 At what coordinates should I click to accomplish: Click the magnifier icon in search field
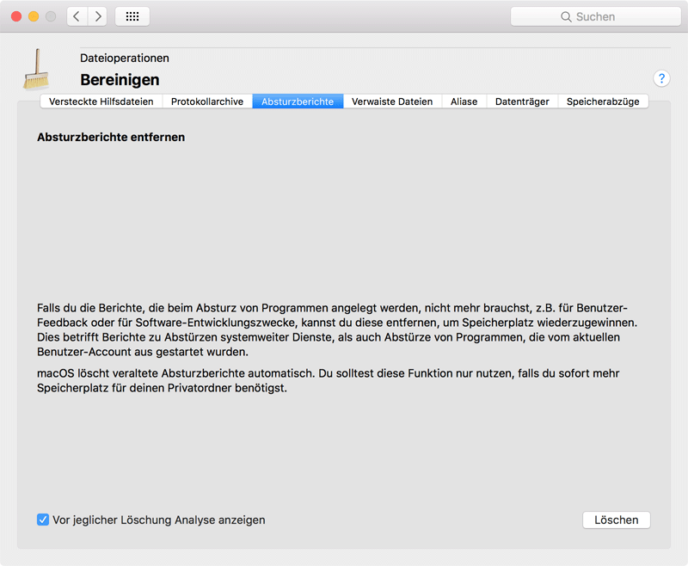[566, 16]
